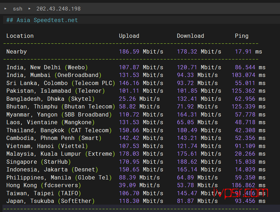Select Jakarta ping 14.039
This screenshot has width=280, height=212.
point(245,169)
